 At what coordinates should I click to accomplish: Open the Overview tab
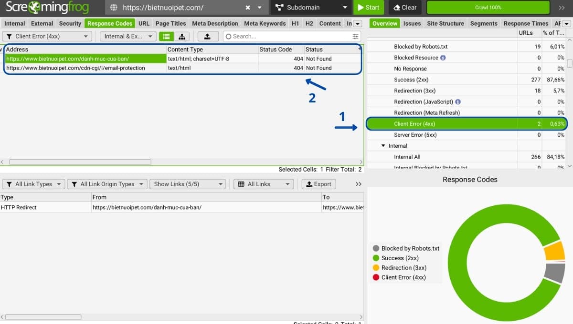[x=384, y=23]
